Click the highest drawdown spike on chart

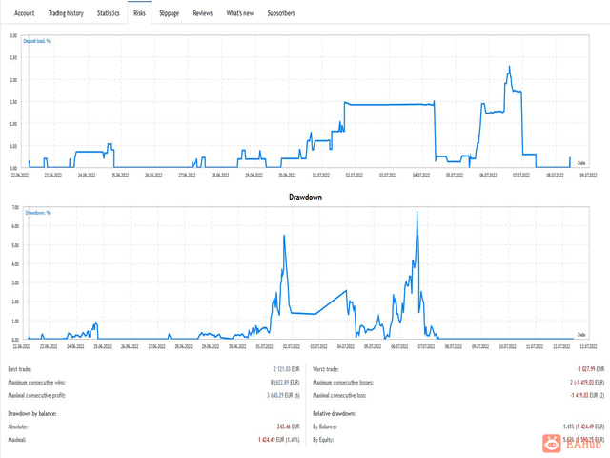point(417,212)
